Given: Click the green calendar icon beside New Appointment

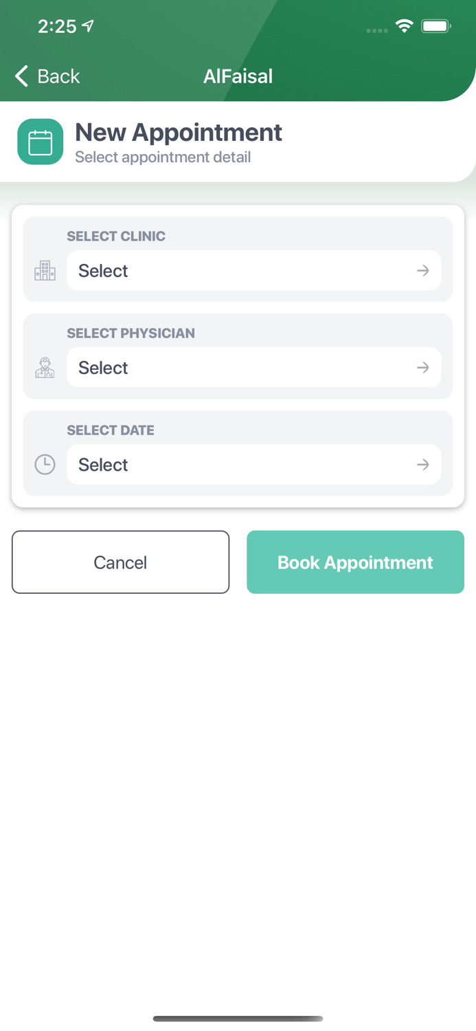Looking at the screenshot, I should pos(41,142).
